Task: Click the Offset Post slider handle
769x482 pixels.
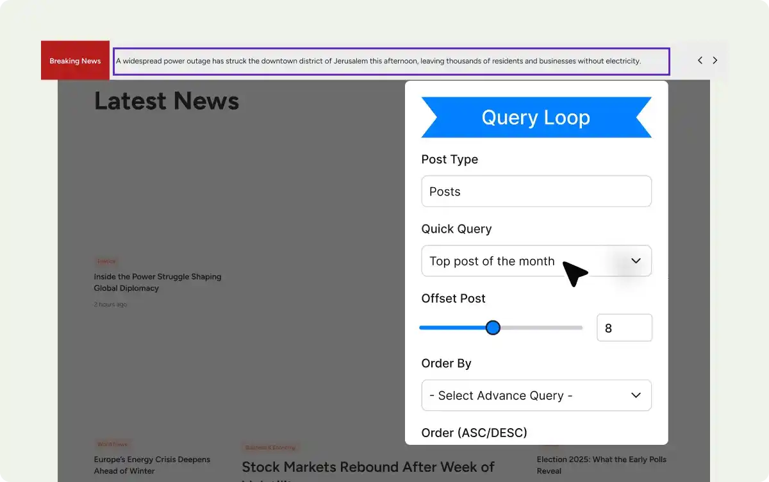Action: coord(493,328)
